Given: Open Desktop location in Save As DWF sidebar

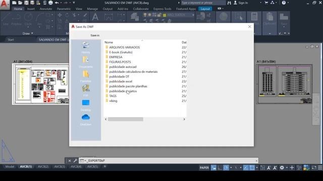Looking at the screenshot, I should click(86, 105).
